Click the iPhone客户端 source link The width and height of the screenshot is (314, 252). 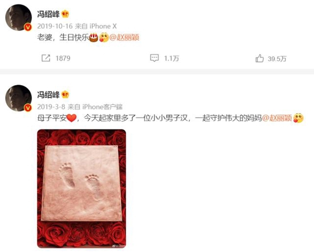102,107
